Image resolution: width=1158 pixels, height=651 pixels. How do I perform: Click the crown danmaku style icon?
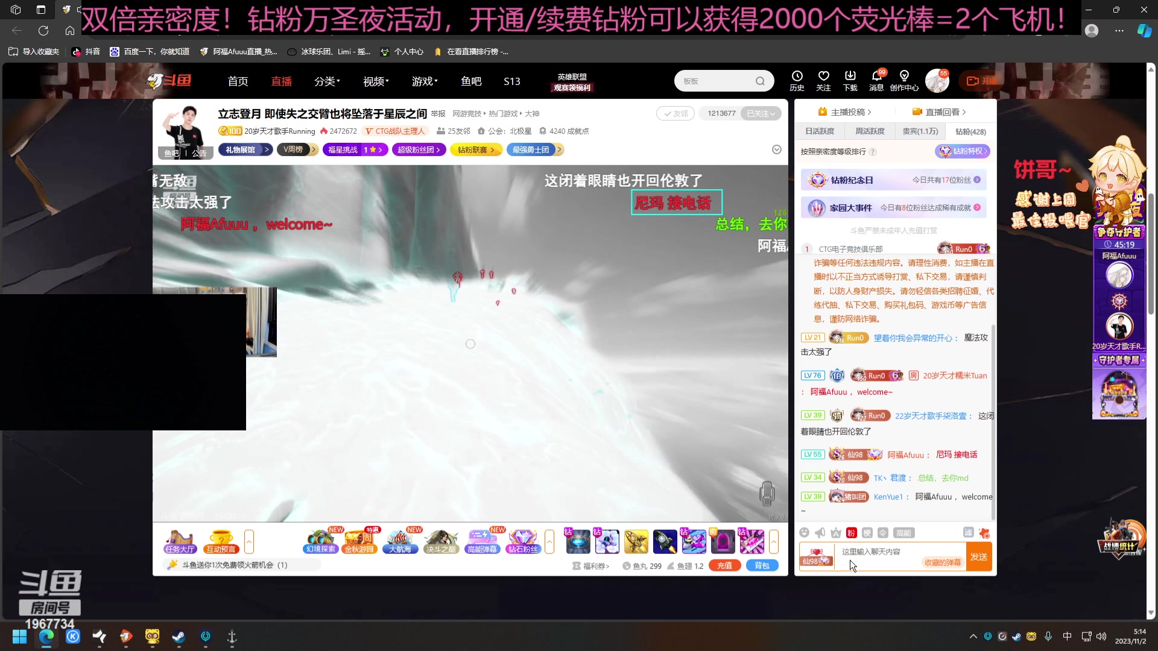point(835,532)
